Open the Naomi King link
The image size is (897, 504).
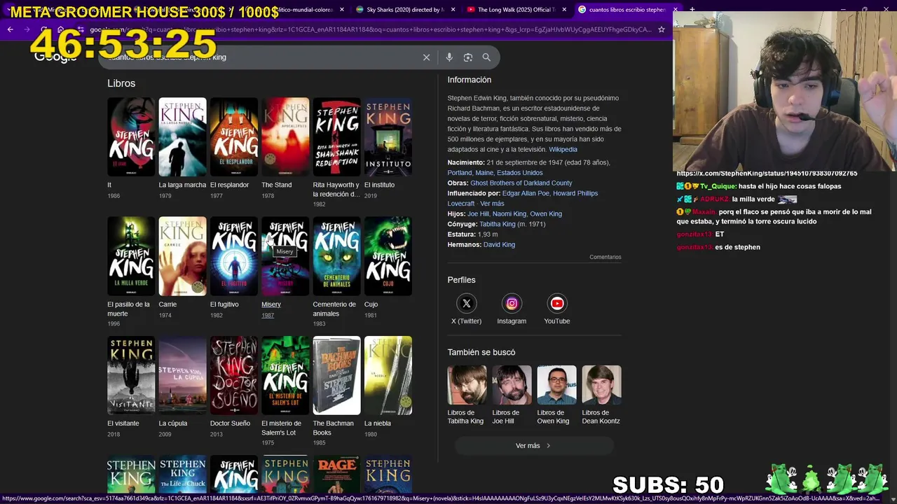[509, 214]
